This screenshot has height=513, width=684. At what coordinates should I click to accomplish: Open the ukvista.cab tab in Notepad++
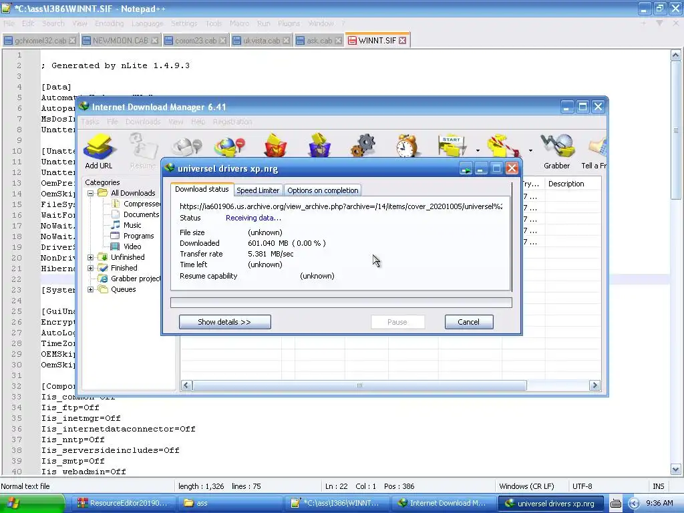click(261, 41)
